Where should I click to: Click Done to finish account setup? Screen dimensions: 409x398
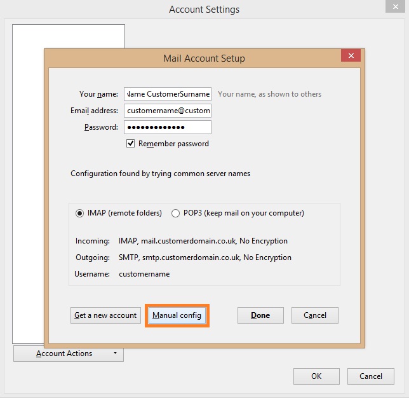[260, 315]
